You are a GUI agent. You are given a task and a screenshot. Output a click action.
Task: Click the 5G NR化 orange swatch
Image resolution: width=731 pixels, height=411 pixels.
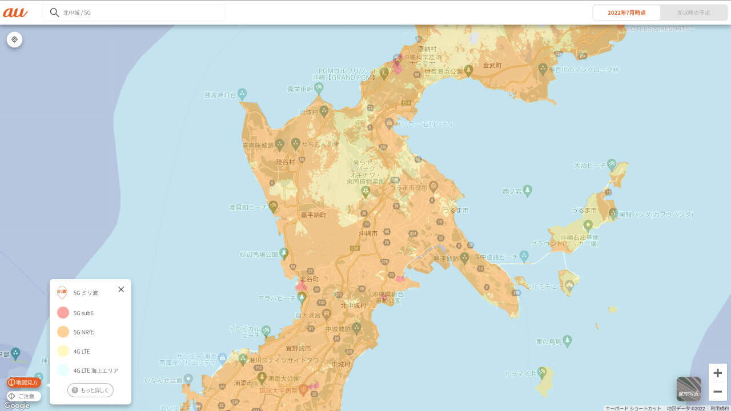pos(63,332)
